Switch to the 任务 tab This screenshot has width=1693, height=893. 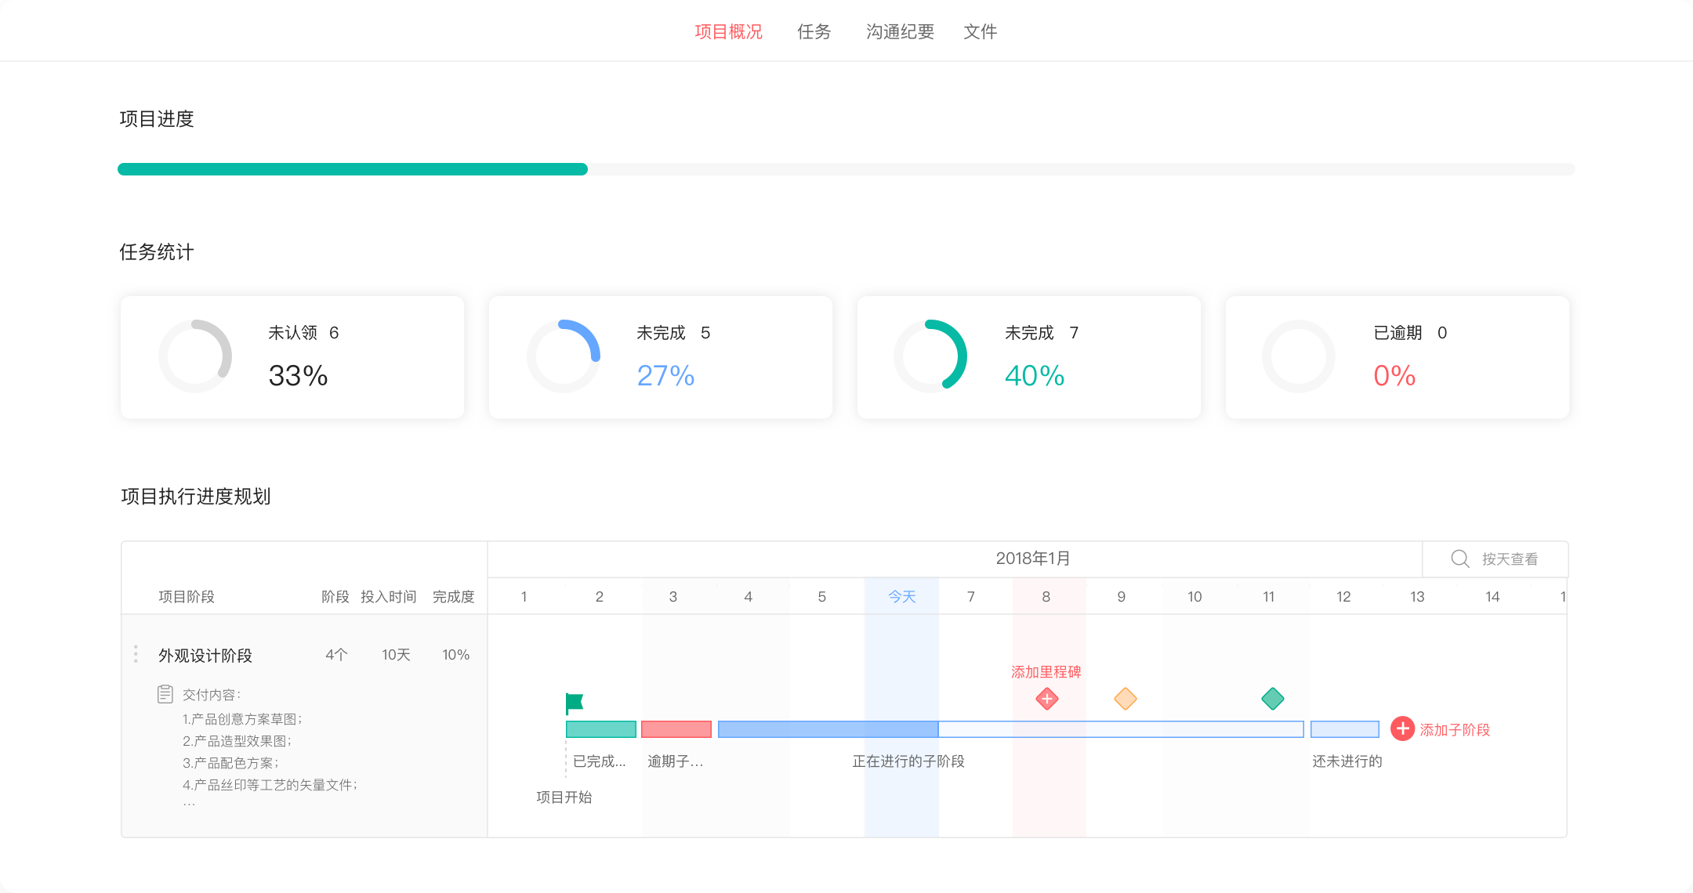pyautogui.click(x=814, y=31)
